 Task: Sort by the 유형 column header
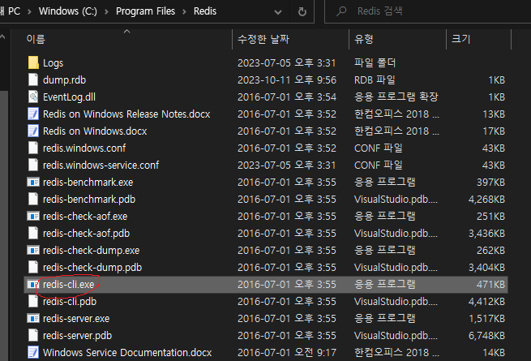coord(363,39)
